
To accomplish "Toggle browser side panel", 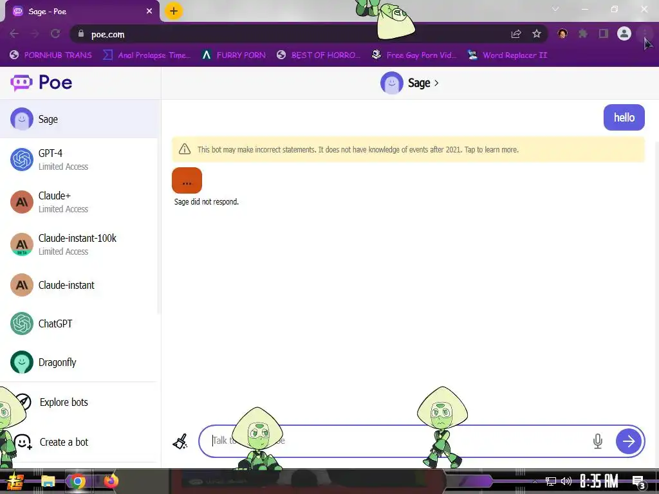I will [x=604, y=33].
